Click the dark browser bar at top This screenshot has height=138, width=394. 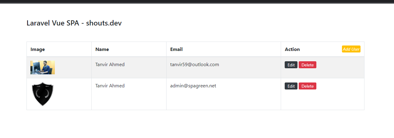pyautogui.click(x=197, y=2)
